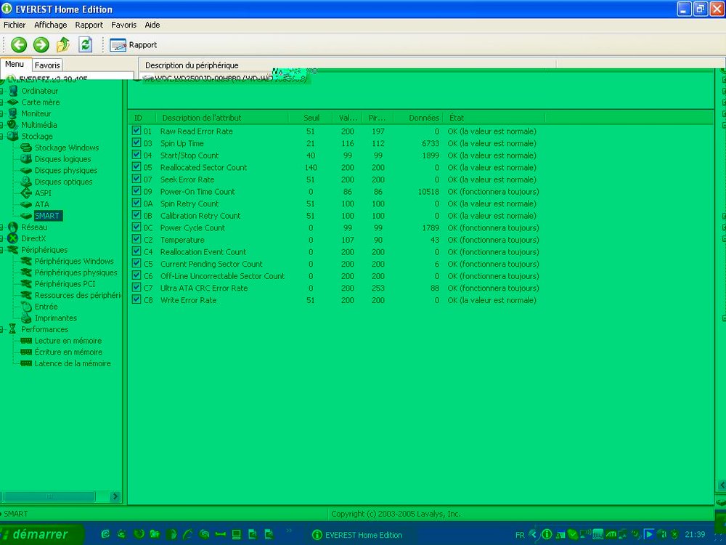
Task: Click the Disques logiques icon
Action: pos(26,159)
